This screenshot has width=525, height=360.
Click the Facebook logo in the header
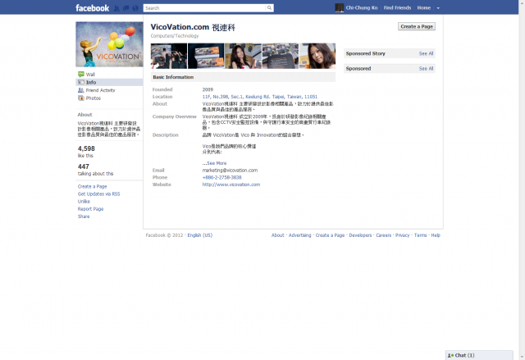tap(92, 8)
